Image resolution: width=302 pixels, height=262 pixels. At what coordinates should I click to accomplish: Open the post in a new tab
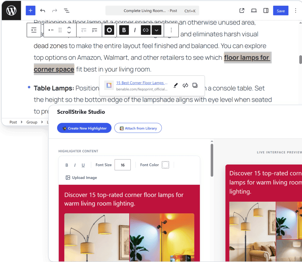(x=242, y=11)
